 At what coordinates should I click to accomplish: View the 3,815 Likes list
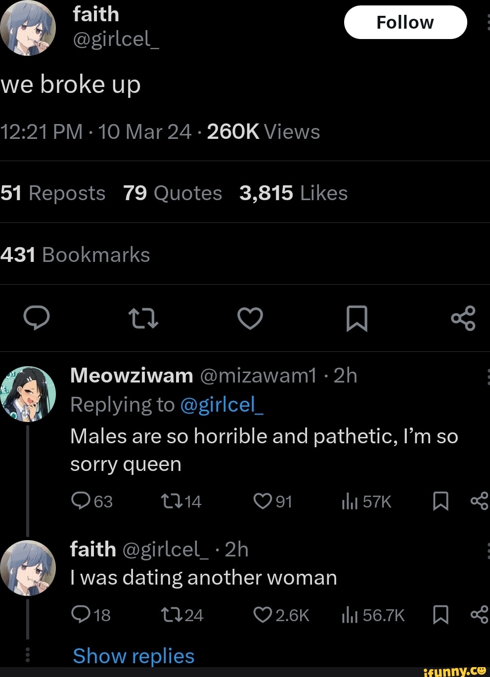(293, 193)
